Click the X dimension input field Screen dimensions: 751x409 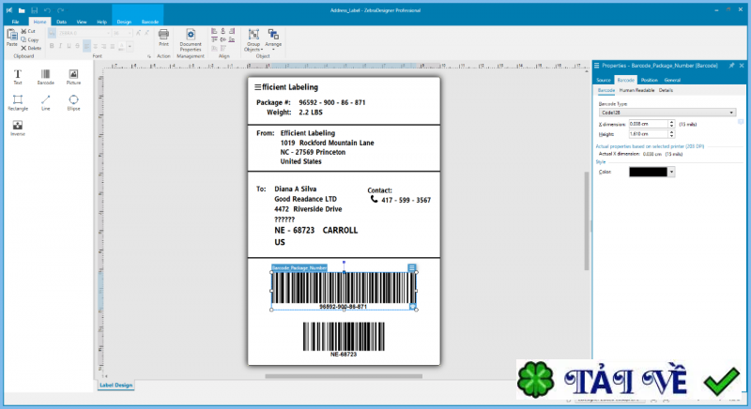point(648,124)
